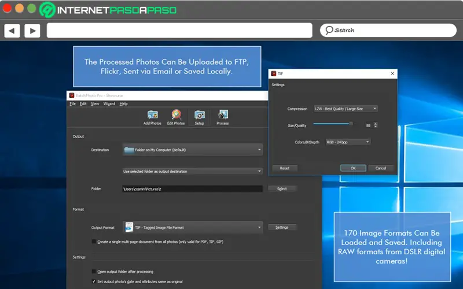
Task: Go forward with the right arrow button
Action: click(x=32, y=31)
